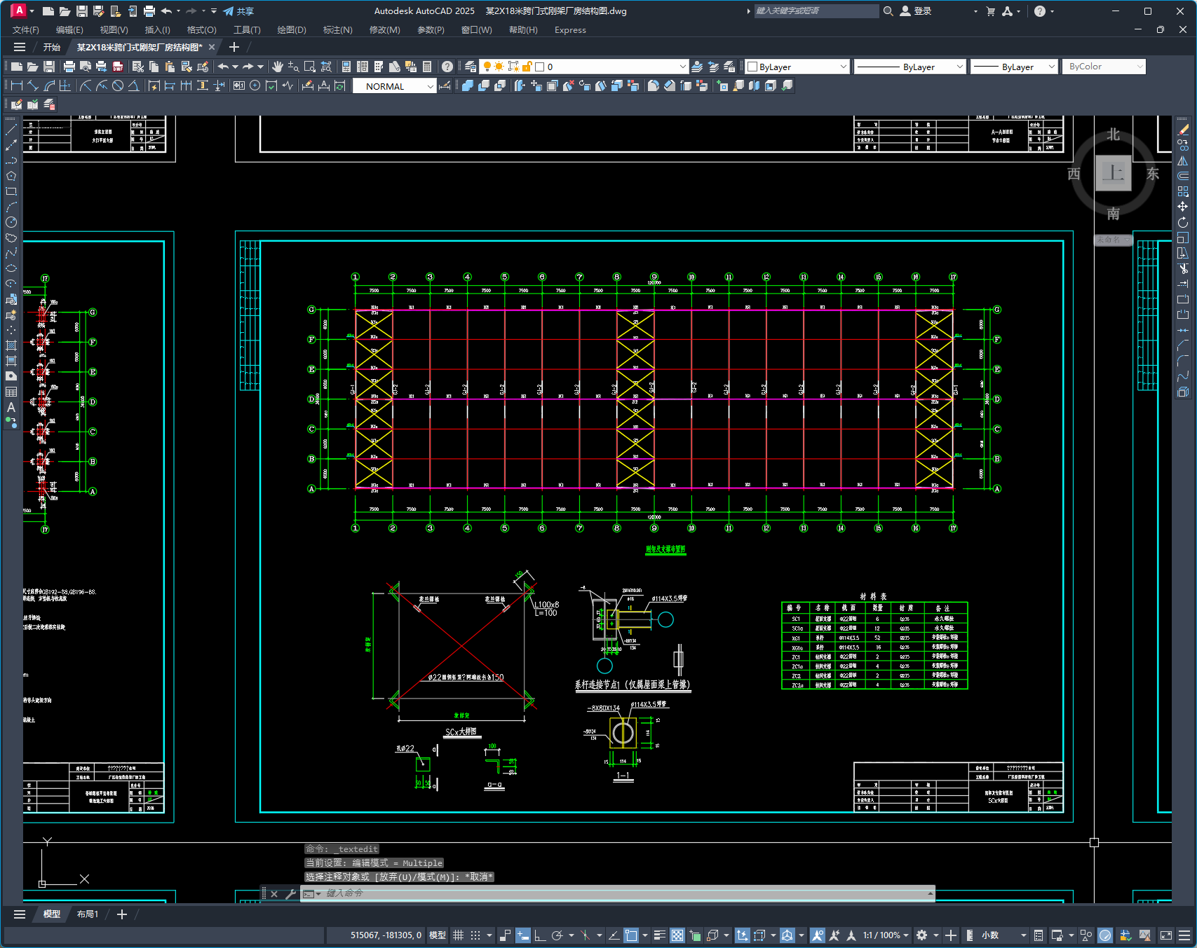Select the Circle draw tool in left toolbar
The height and width of the screenshot is (948, 1197).
pos(11,222)
